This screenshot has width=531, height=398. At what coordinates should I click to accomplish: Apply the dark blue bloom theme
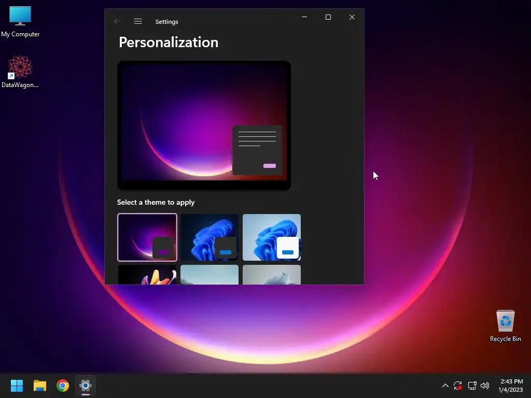click(209, 237)
